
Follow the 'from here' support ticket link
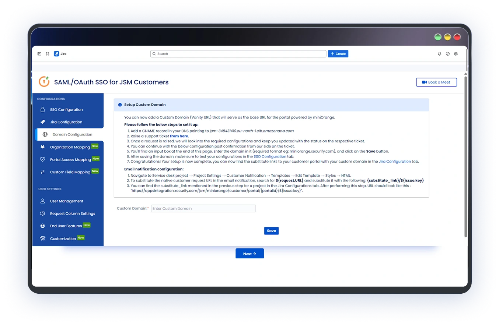coord(179,136)
